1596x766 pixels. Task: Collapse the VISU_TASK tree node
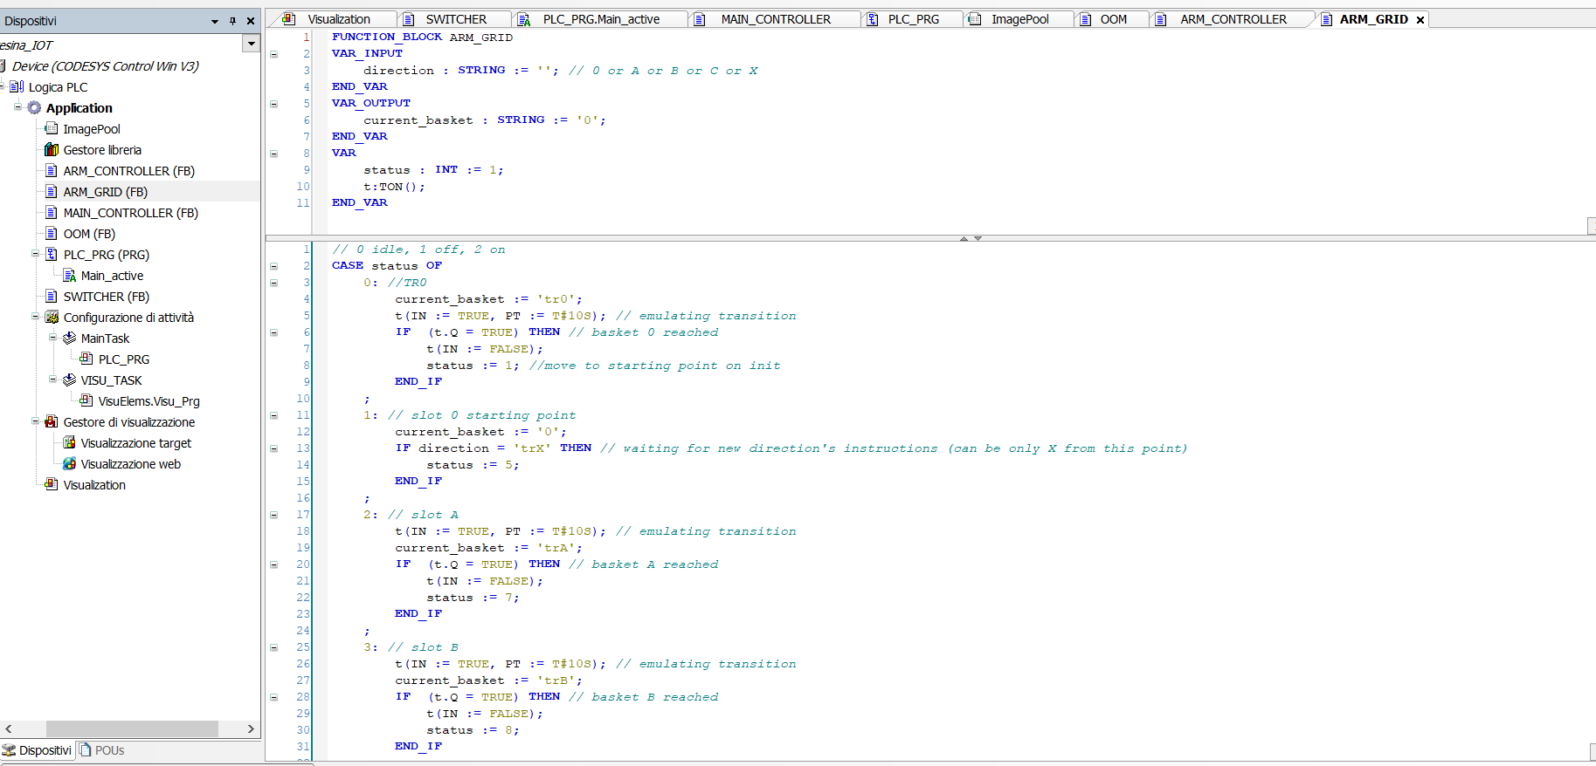pos(52,380)
